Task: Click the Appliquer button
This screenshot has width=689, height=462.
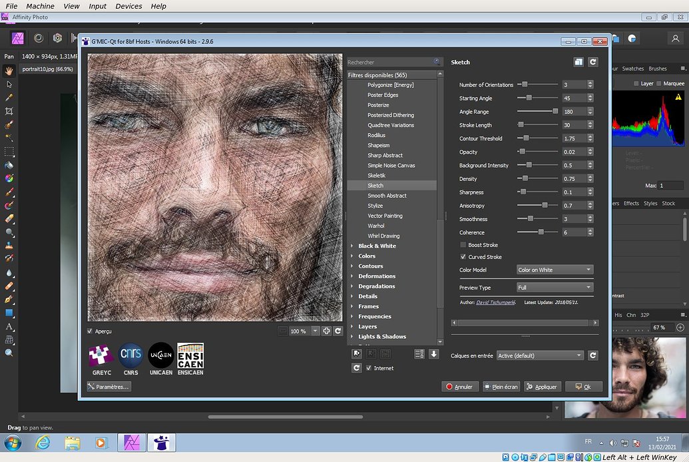Action: click(543, 386)
